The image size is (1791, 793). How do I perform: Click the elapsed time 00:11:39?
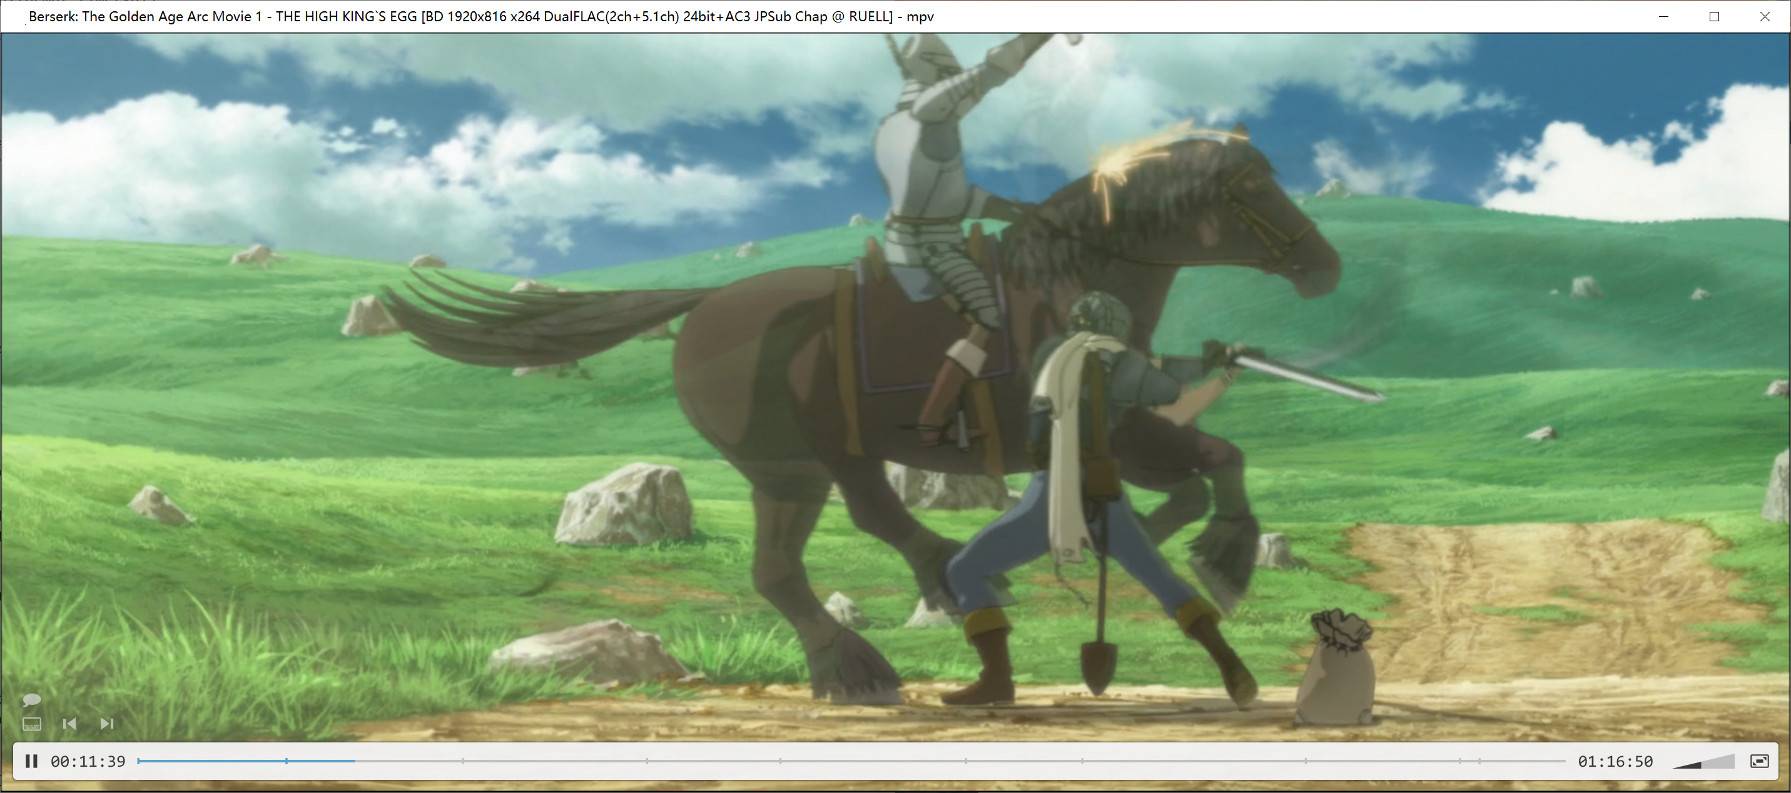[x=88, y=762]
